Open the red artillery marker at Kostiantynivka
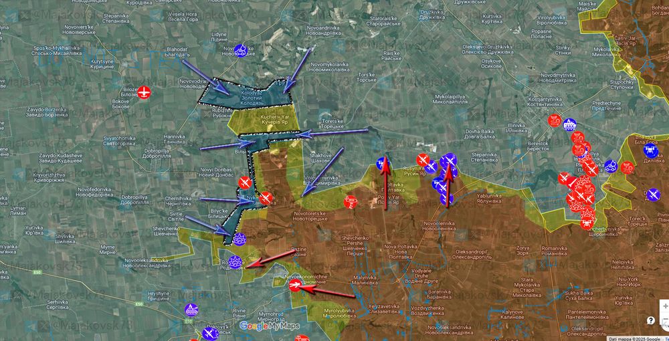669x341 pixels. pyautogui.click(x=554, y=120)
